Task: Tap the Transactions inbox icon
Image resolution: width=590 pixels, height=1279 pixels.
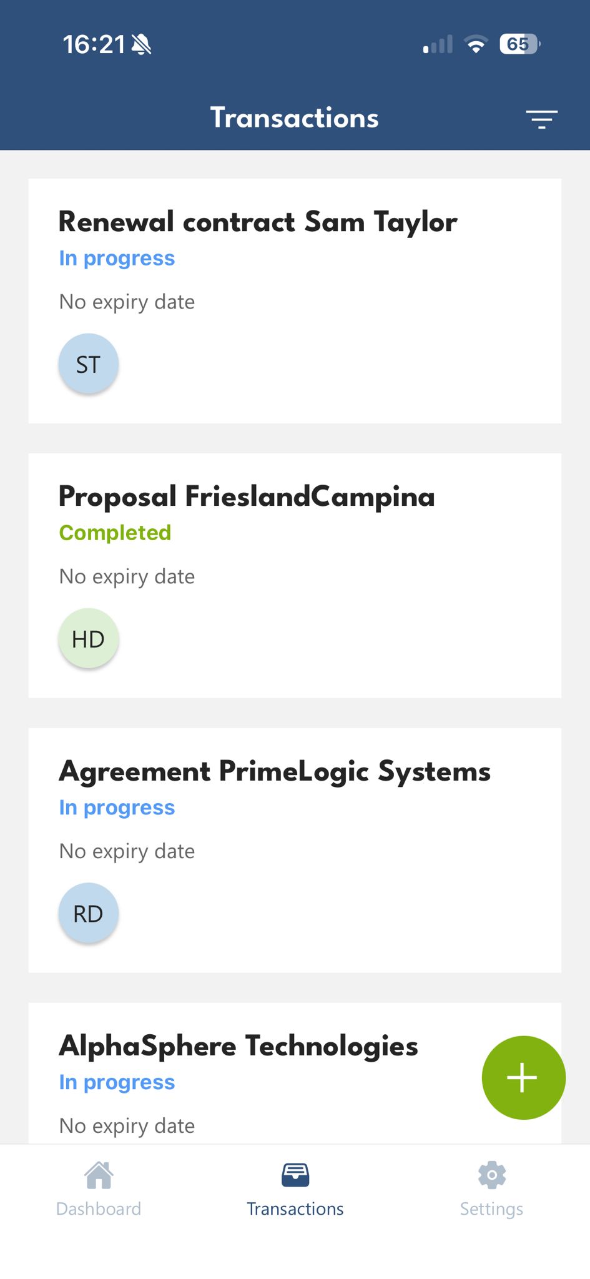Action: 295,1173
